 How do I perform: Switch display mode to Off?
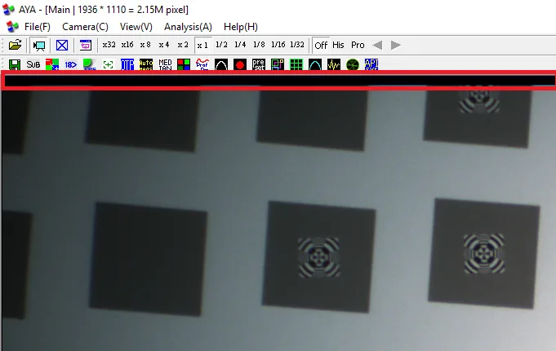pos(321,46)
